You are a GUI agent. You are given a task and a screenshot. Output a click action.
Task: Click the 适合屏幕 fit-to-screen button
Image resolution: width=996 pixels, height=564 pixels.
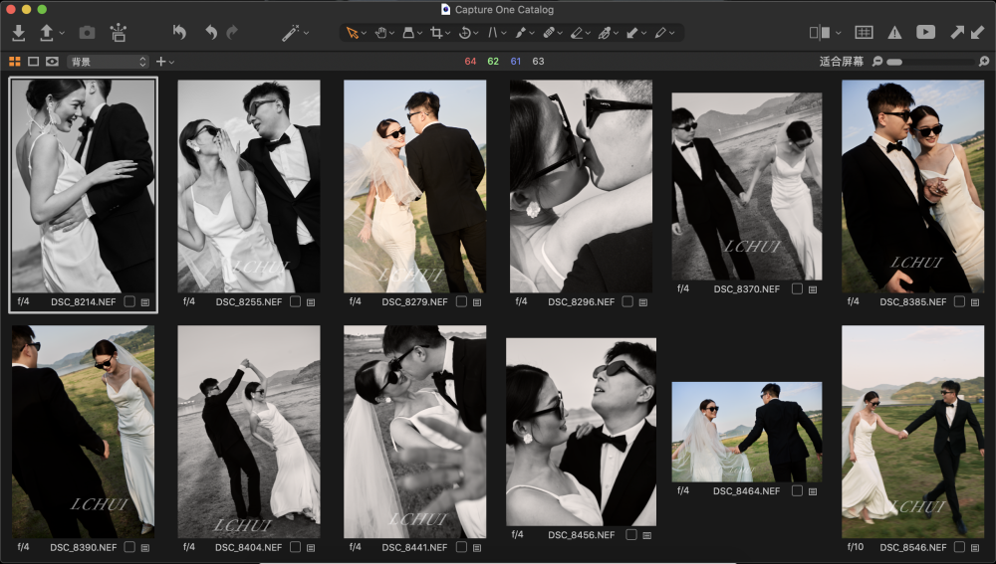point(841,62)
